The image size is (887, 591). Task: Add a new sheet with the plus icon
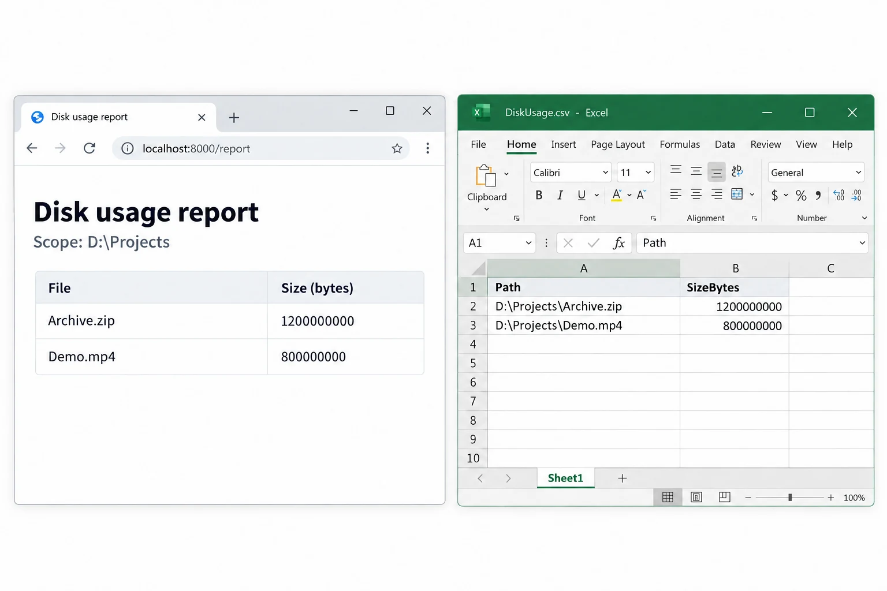[622, 478]
